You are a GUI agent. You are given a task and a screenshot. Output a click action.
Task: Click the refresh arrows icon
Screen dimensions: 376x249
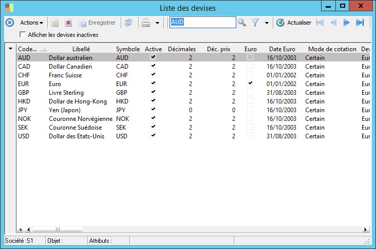coord(128,23)
